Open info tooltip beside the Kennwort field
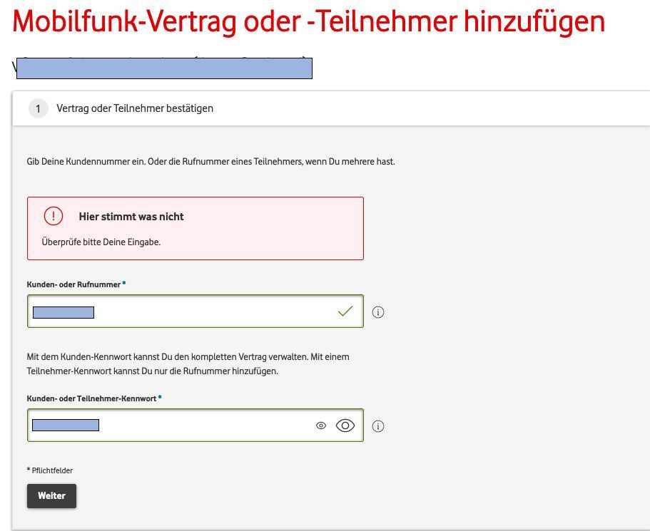650x531 pixels. click(378, 426)
